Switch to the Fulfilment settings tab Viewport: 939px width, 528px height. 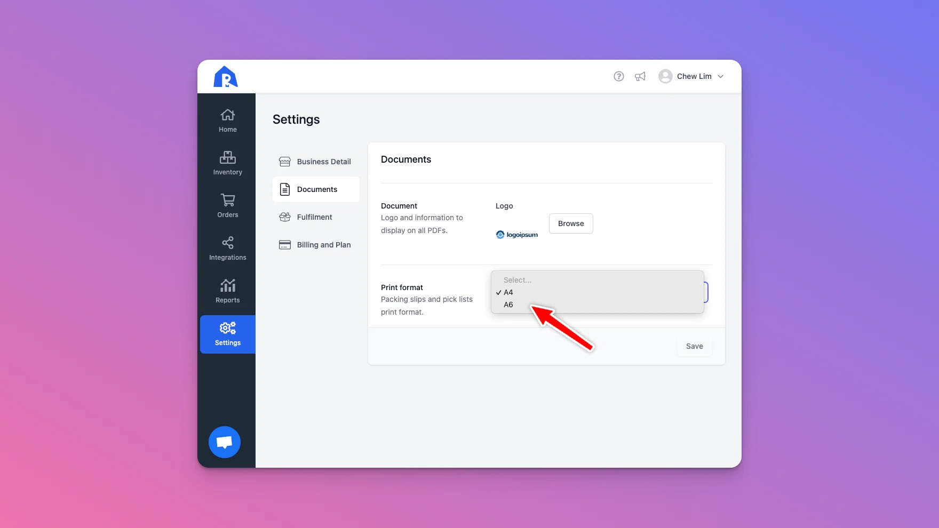pyautogui.click(x=316, y=217)
